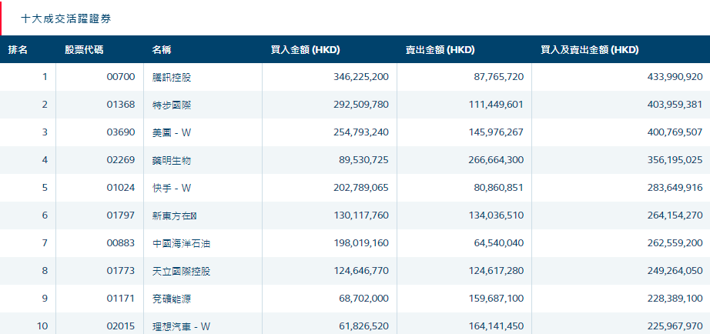Select the name 兗礦能源
Image resolution: width=710 pixels, height=334 pixels.
click(x=172, y=299)
